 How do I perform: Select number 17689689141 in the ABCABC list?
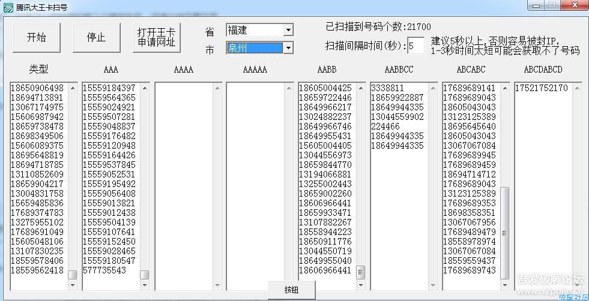pyautogui.click(x=470, y=88)
